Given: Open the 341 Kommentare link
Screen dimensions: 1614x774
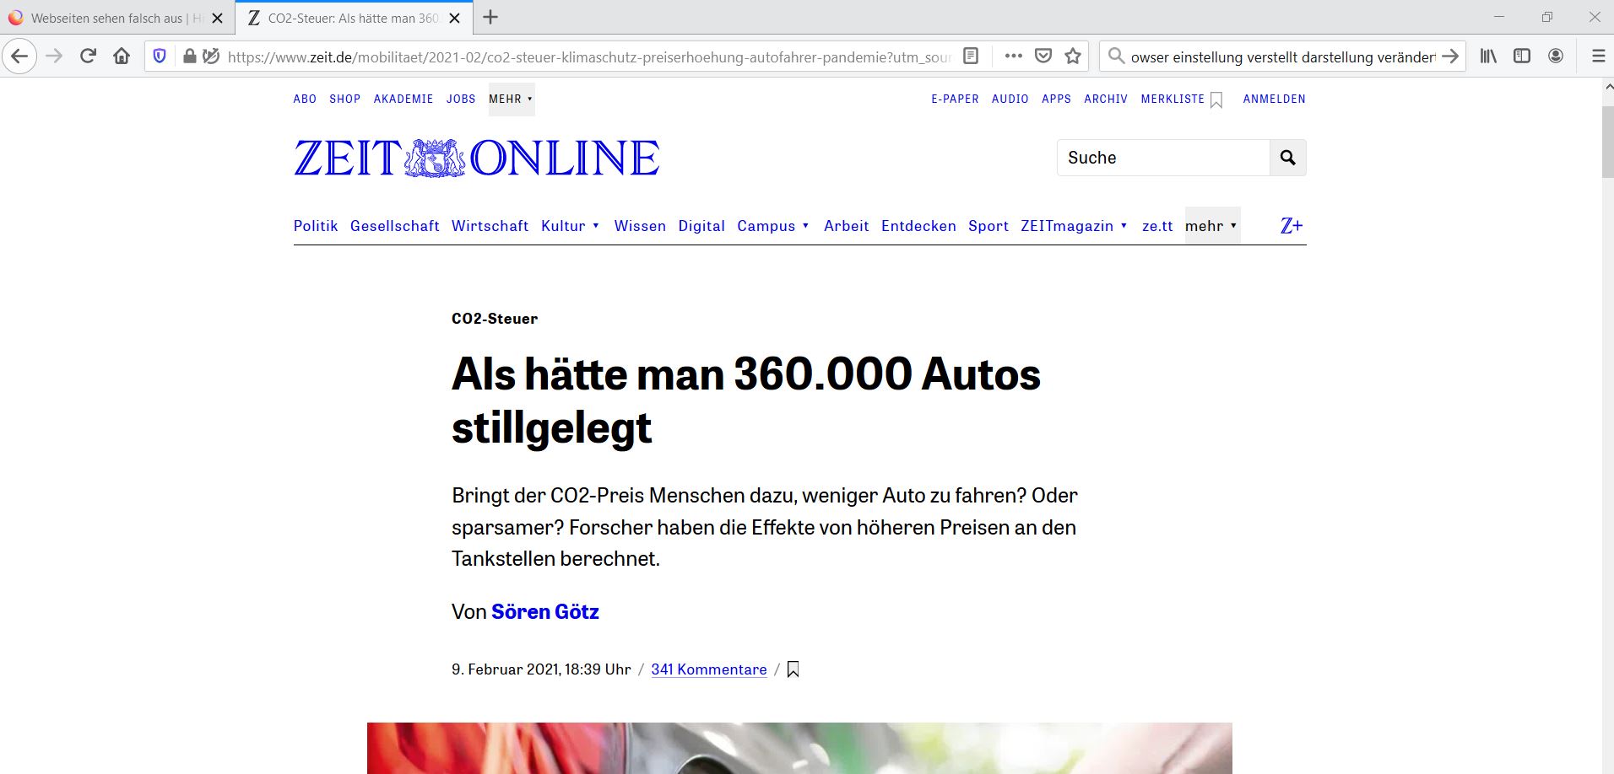Looking at the screenshot, I should pos(708,669).
